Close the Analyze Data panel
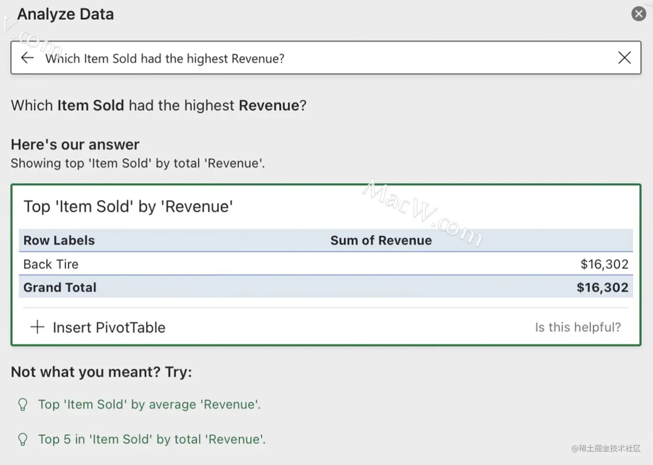Viewport: 653px width, 465px height. tap(638, 14)
